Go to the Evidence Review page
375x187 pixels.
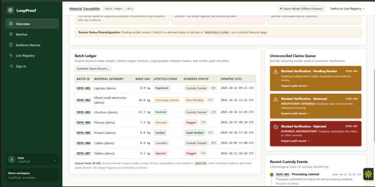[32, 45]
